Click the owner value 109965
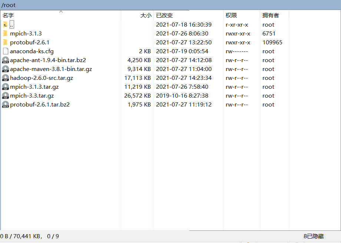 click(x=272, y=43)
